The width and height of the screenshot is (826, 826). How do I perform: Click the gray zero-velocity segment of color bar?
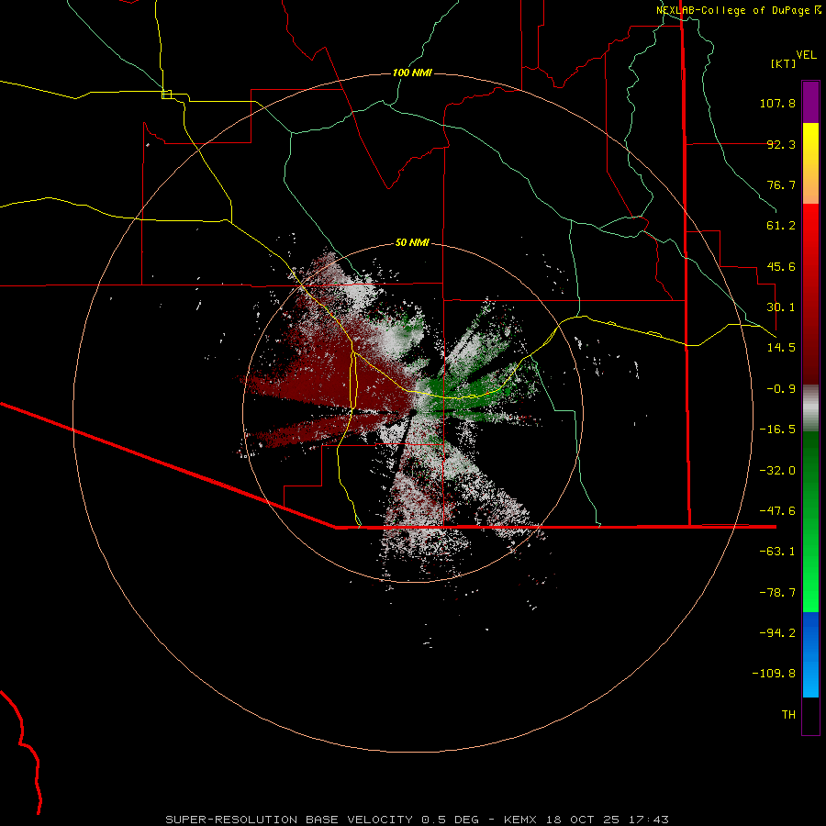[810, 408]
